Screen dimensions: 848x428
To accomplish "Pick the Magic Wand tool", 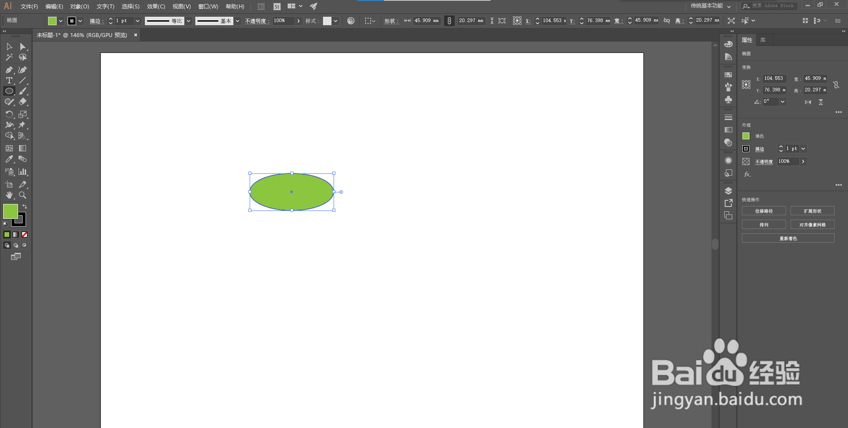I will coord(9,57).
